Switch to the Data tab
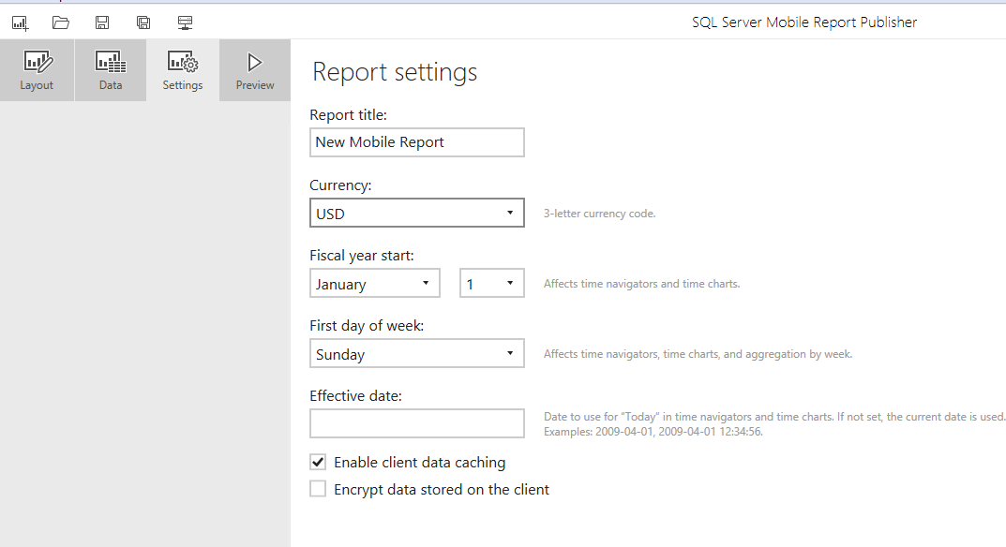Screen dimensions: 1006x547 tap(111, 70)
